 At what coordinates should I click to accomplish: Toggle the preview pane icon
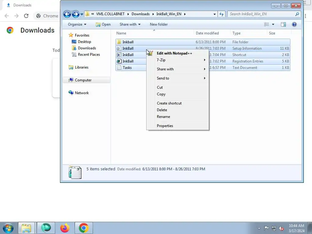(x=283, y=24)
